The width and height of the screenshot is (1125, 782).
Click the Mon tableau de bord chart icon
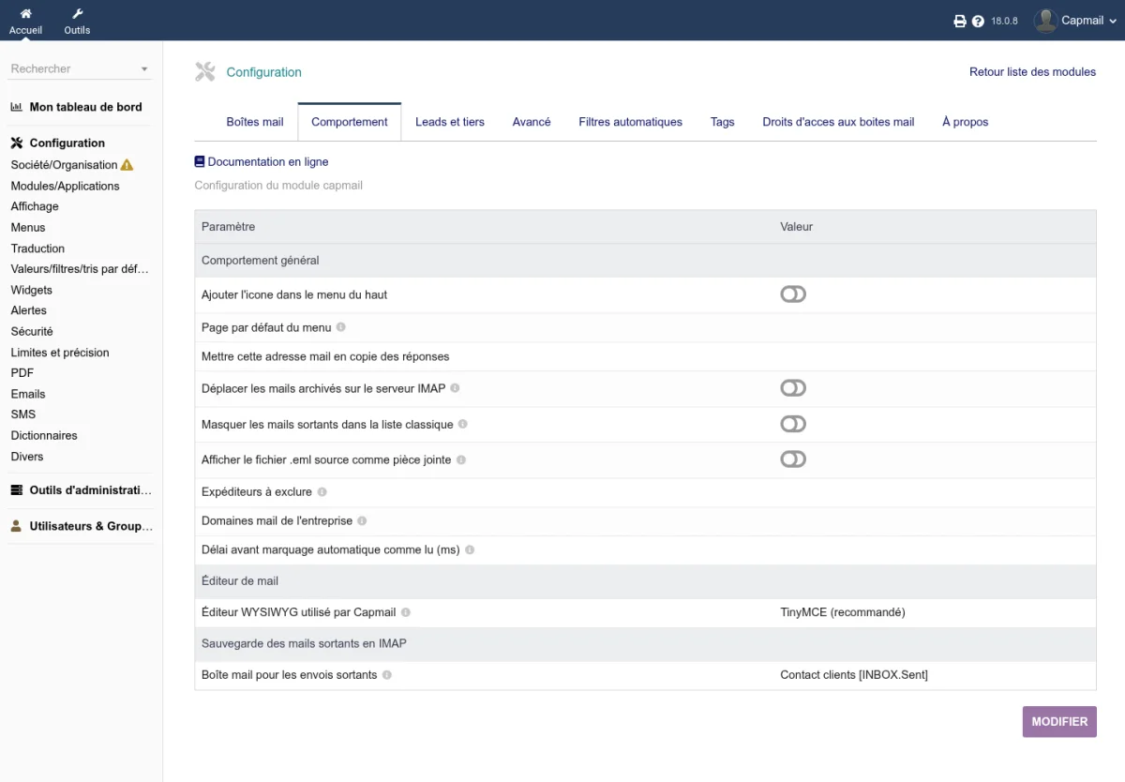tap(16, 107)
